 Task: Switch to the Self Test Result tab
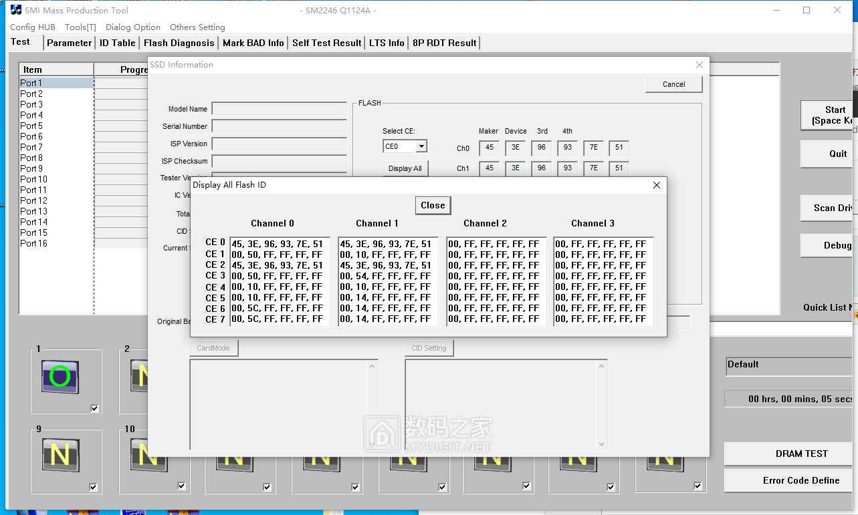pyautogui.click(x=327, y=43)
